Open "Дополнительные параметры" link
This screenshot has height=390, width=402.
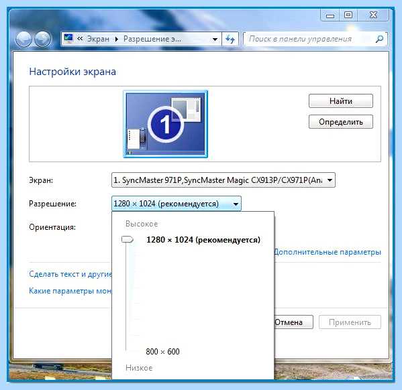[x=328, y=252]
